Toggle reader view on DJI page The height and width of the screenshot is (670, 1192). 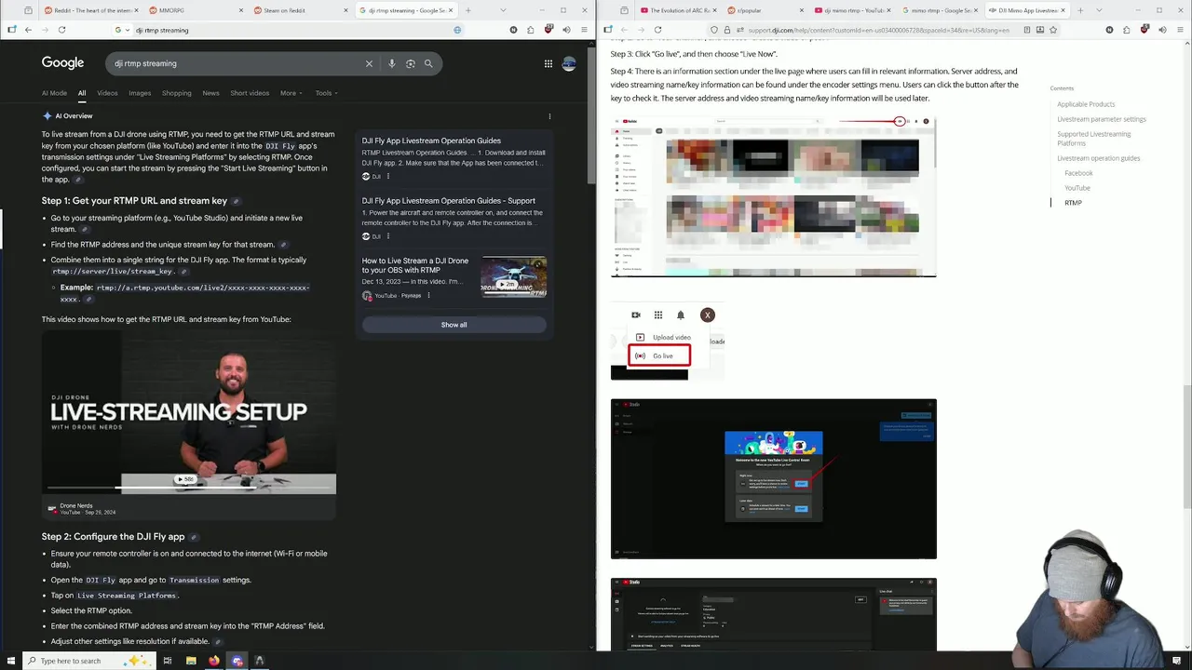pos(1027,30)
